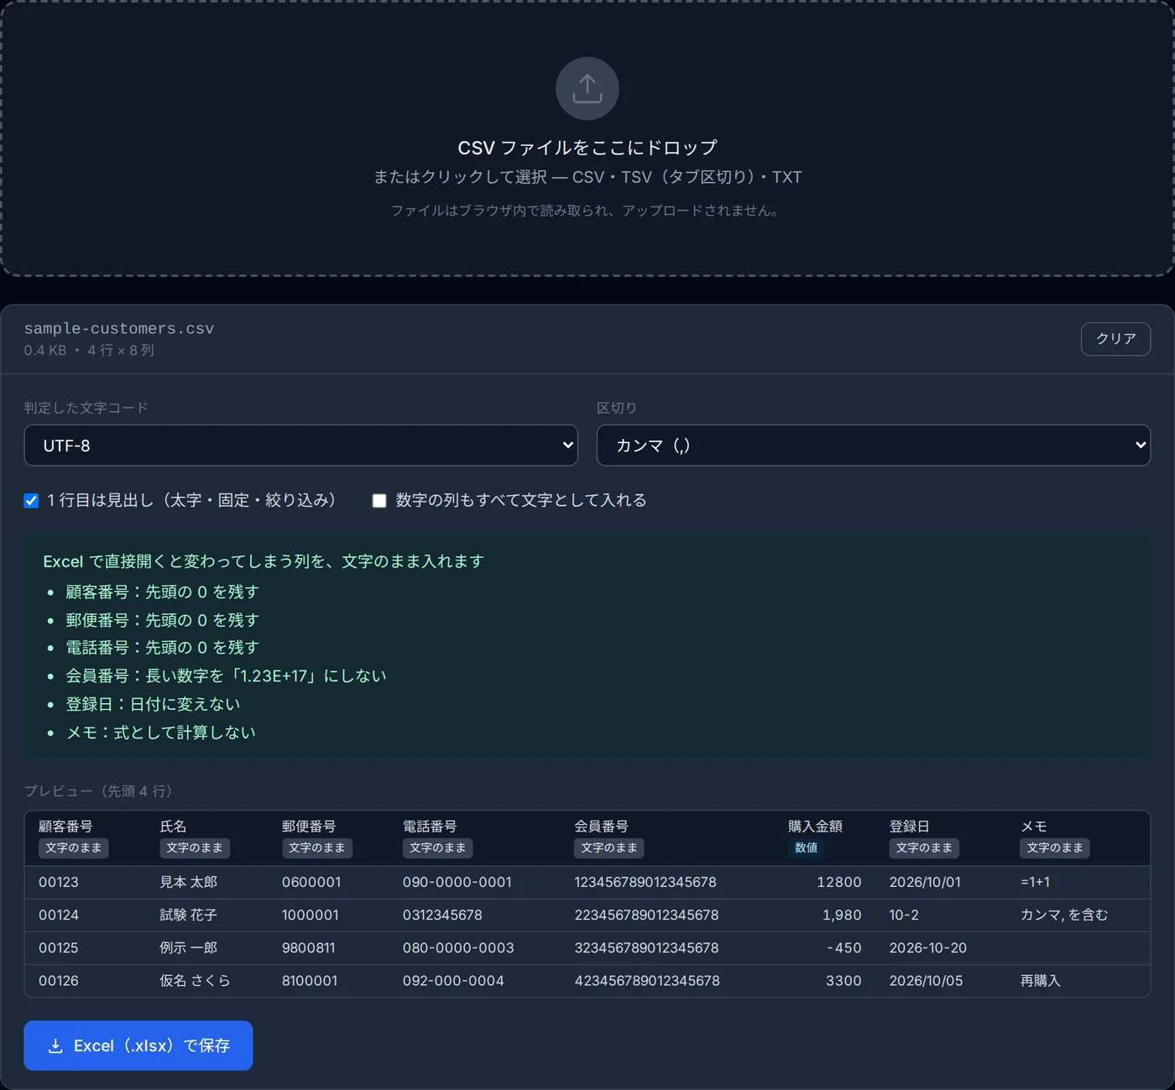1175x1090 pixels.
Task: Click the 郵便番号 column header
Action: (x=309, y=827)
